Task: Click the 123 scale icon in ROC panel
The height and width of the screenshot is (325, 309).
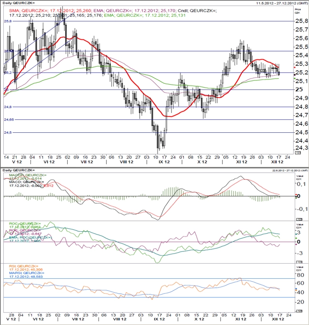Action: (x=299, y=262)
